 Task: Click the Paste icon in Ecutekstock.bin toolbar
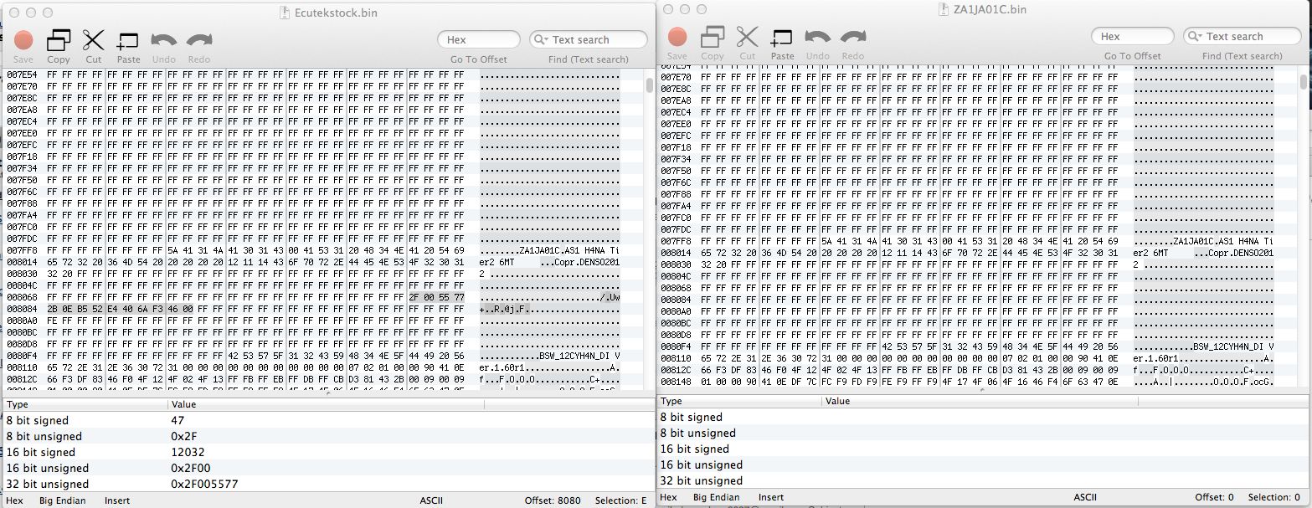click(x=128, y=40)
